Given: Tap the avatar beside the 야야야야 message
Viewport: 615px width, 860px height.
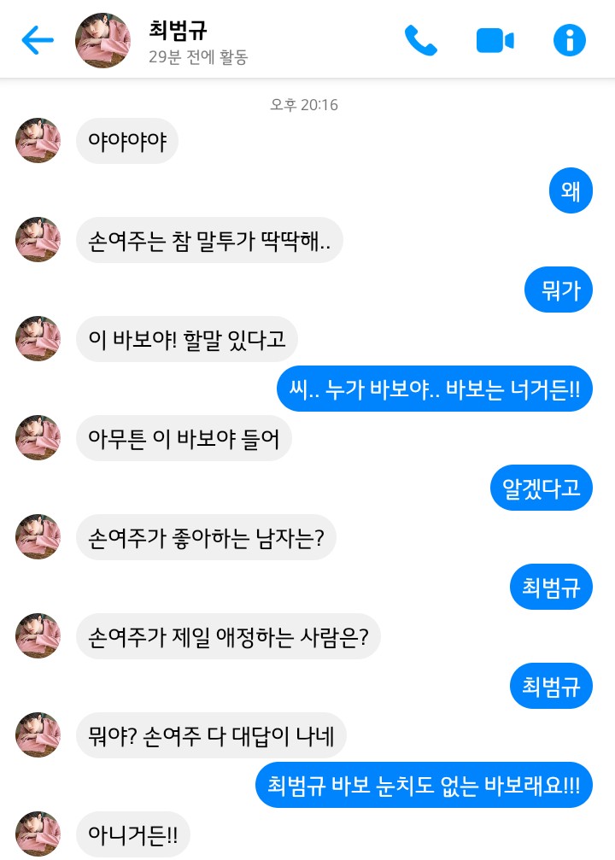Looking at the screenshot, I should click(x=38, y=140).
